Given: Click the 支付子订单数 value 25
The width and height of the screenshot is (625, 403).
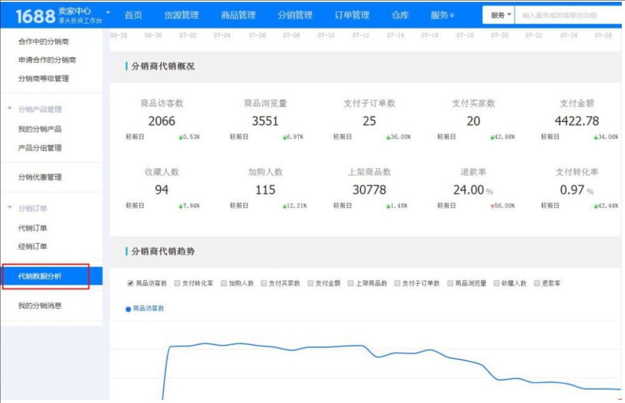Looking at the screenshot, I should tap(369, 121).
